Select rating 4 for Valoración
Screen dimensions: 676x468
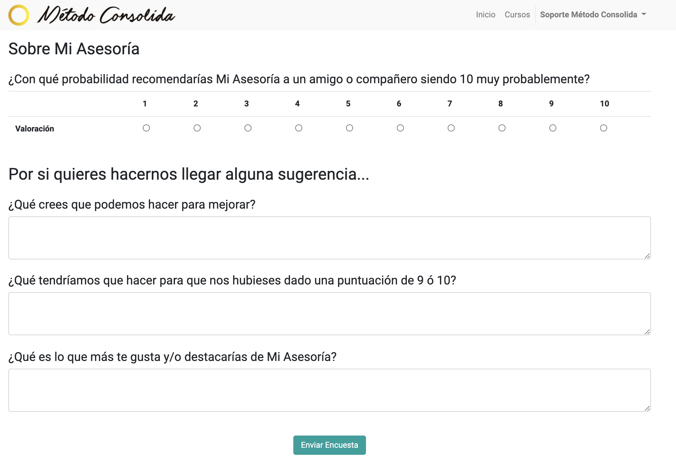(299, 128)
